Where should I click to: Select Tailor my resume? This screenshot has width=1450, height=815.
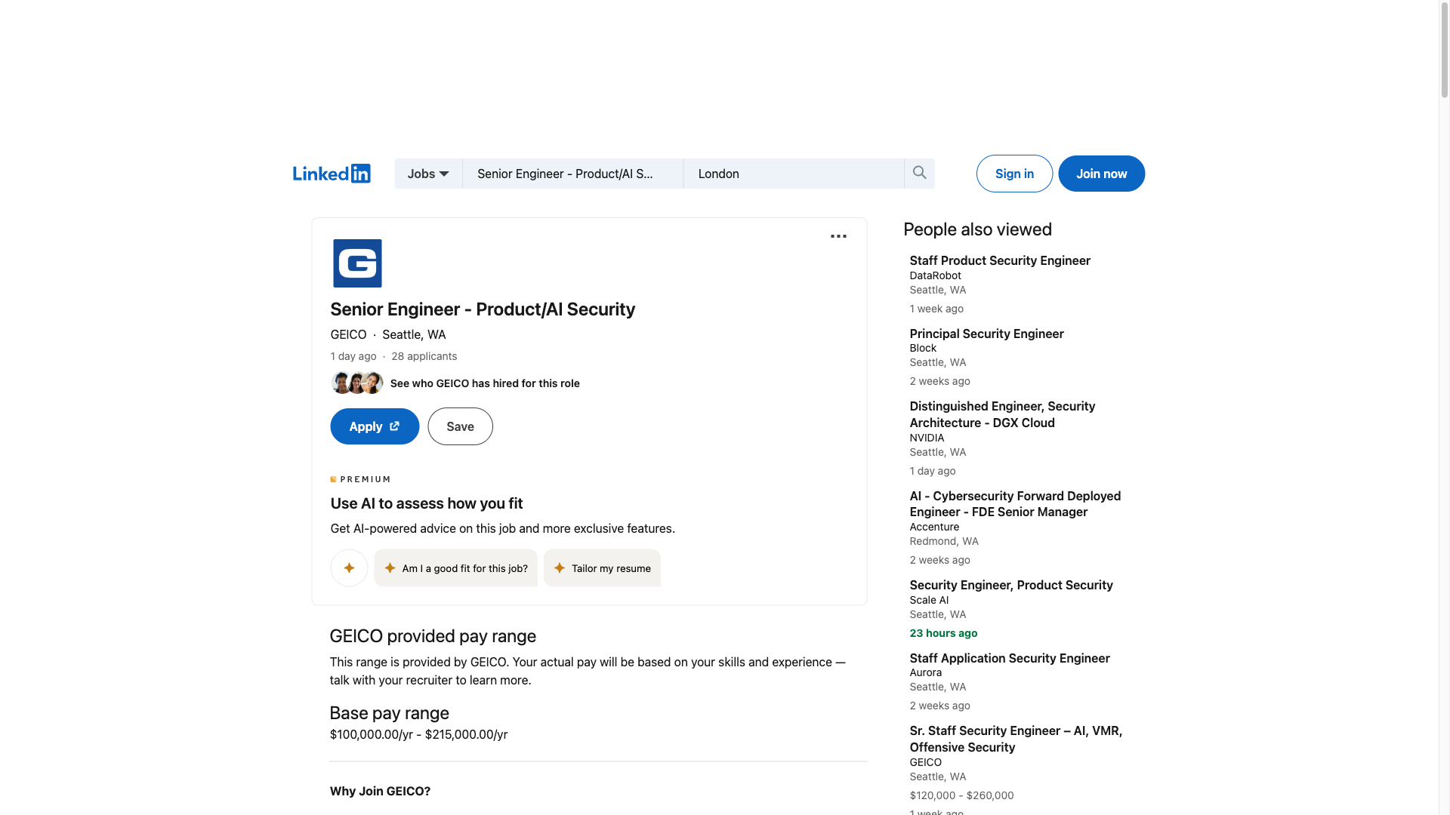tap(602, 567)
